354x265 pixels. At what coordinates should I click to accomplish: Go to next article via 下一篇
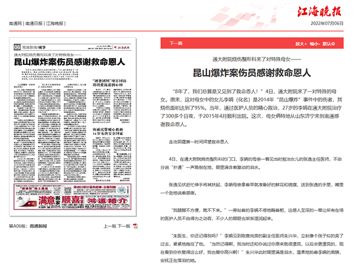click(175, 43)
